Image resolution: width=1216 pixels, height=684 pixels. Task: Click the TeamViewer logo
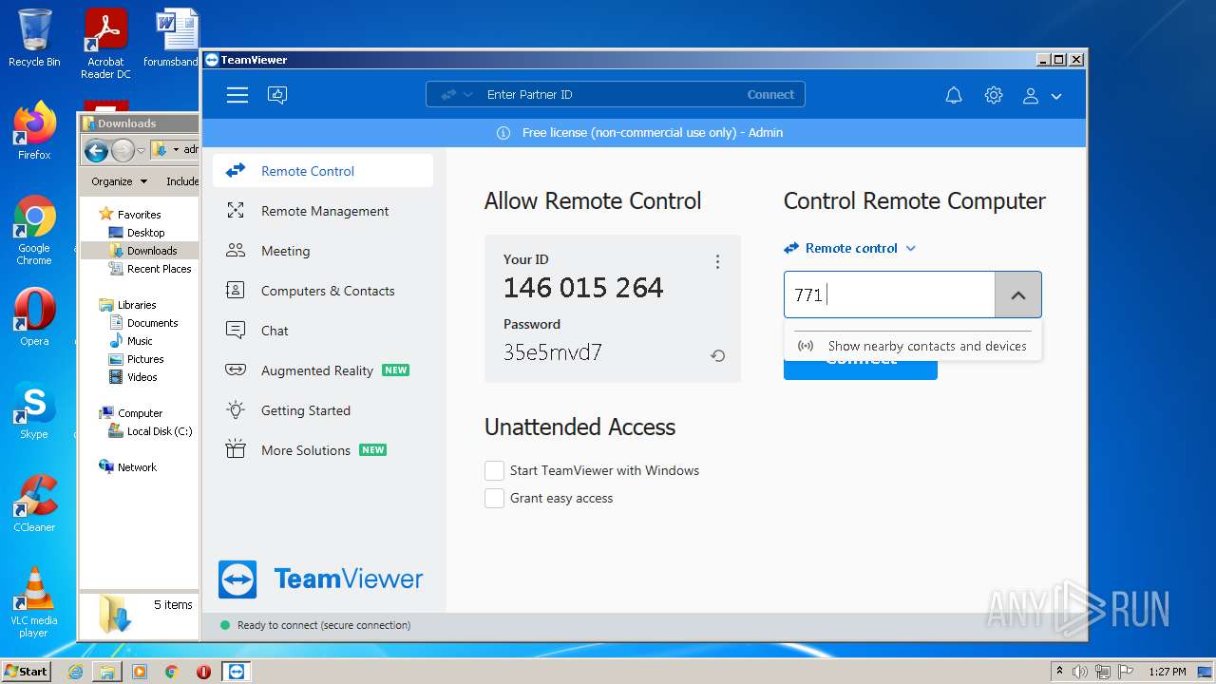pos(320,579)
